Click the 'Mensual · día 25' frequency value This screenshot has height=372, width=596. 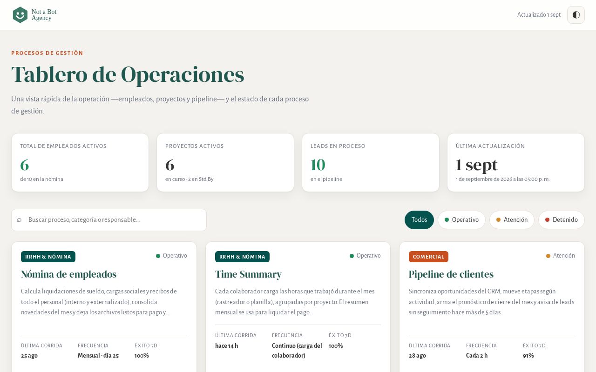coord(98,356)
